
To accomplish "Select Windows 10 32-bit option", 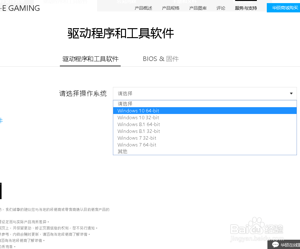I will pos(205,117).
